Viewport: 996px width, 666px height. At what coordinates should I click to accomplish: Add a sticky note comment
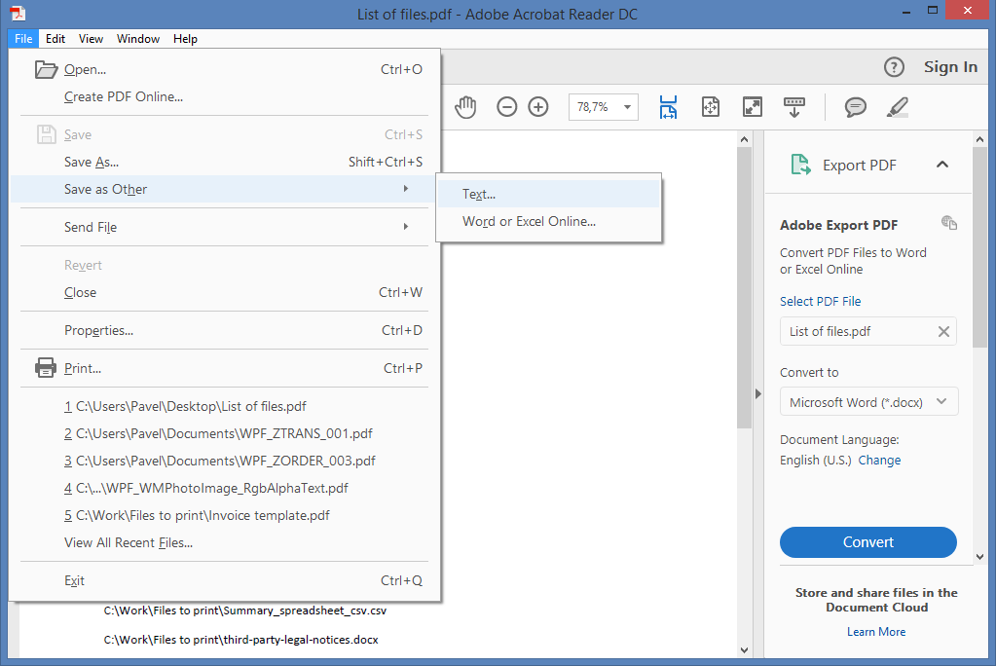(x=856, y=107)
